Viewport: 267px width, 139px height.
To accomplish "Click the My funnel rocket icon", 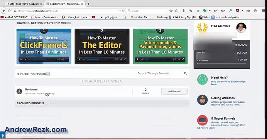I will pyautogui.click(x=19, y=91).
